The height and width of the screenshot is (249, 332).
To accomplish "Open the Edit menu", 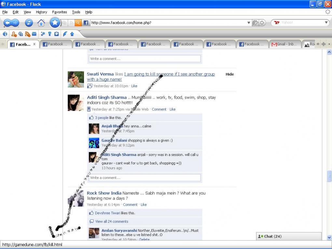I will (x=15, y=12).
